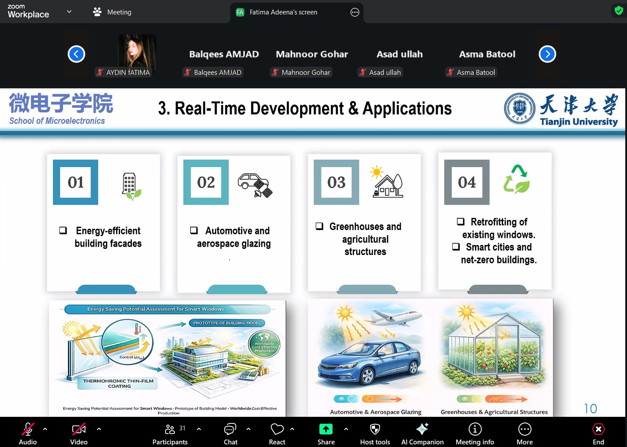Click the 03 number box on slide
The width and height of the screenshot is (627, 447).
337,182
